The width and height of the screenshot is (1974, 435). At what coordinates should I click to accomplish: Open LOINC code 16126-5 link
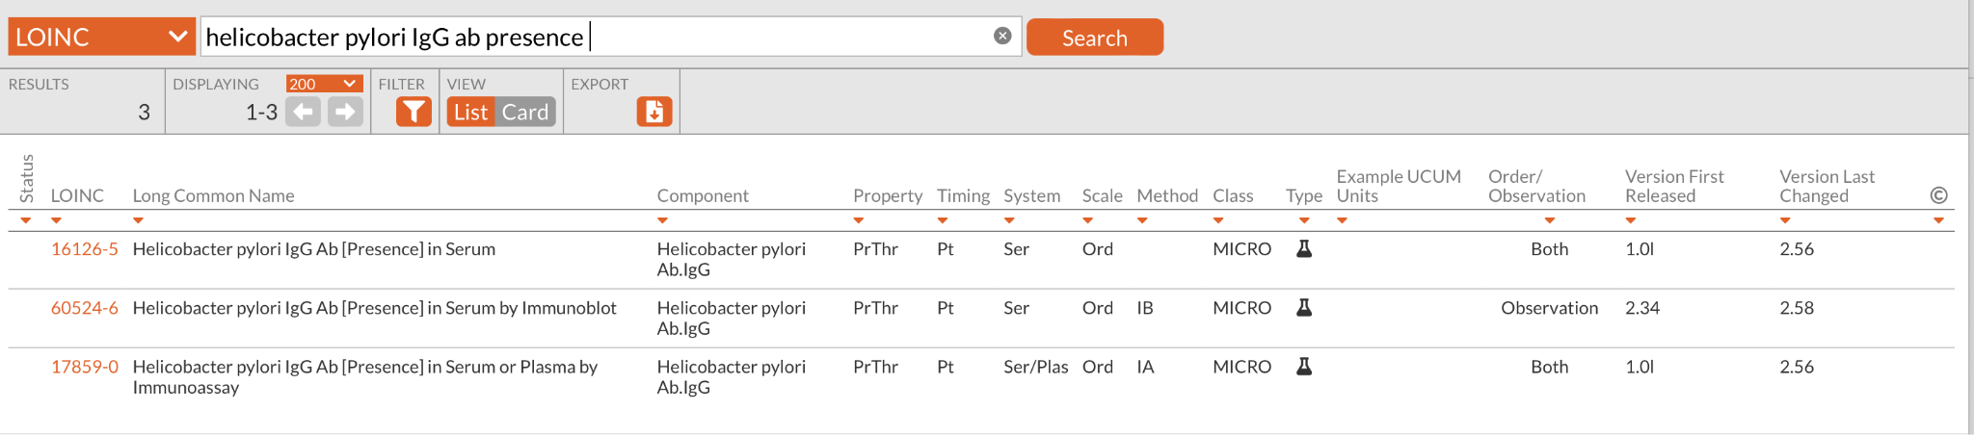85,248
